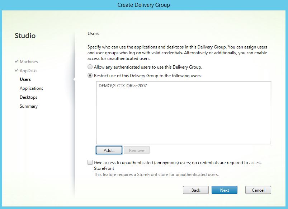Select DEMO\G-CTX-Office2007 in the users list
This screenshot has width=288, height=209.
pos(122,87)
